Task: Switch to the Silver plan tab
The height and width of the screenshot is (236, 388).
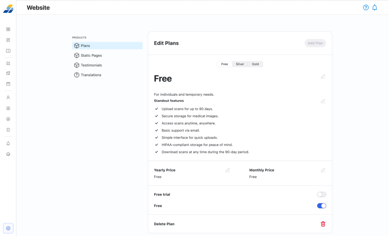Action: (240, 64)
